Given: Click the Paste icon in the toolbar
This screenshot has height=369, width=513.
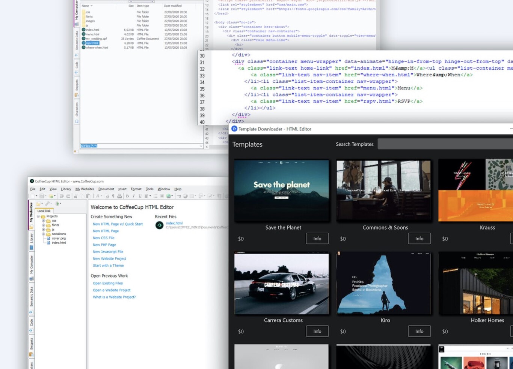Looking at the screenshot, I should (88, 196).
